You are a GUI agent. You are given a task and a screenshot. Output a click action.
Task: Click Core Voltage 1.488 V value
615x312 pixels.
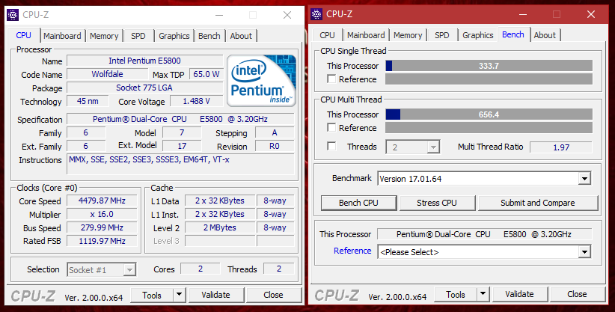pos(196,101)
